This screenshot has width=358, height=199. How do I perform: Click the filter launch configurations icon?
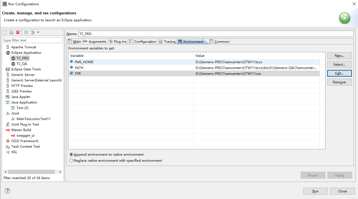pos(32,32)
